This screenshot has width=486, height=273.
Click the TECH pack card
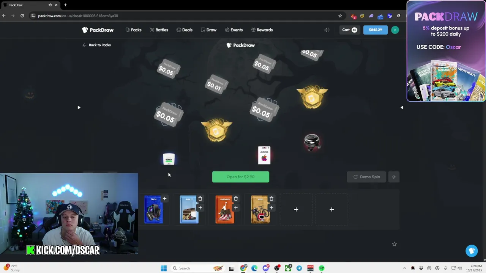pos(153,209)
